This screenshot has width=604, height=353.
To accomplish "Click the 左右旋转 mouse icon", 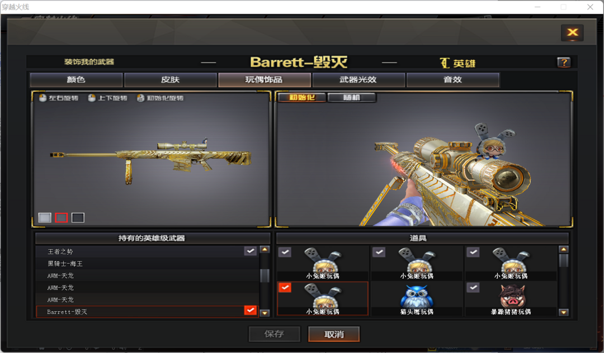I will coord(43,98).
